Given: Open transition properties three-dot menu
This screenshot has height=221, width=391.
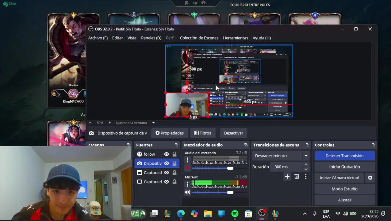Looking at the screenshot, I should point(305,176).
